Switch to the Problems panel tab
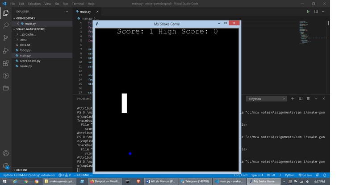This screenshot has height=185, width=360. tap(84, 99)
